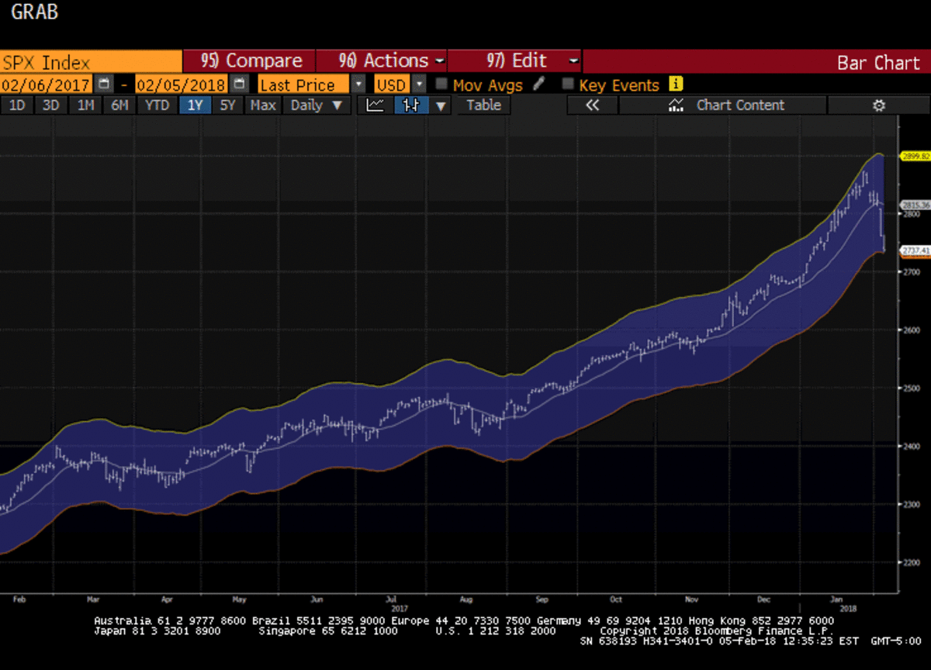Select the bar chart type icon
This screenshot has width=931, height=670.
pos(410,105)
